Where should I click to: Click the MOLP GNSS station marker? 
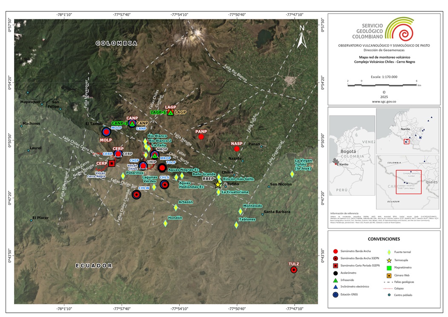(106, 132)
